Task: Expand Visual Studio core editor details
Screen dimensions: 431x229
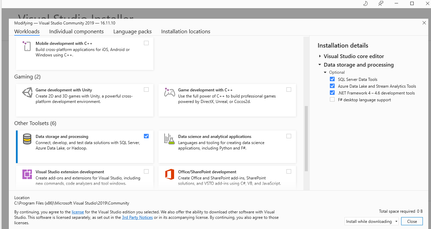Action: coord(320,56)
